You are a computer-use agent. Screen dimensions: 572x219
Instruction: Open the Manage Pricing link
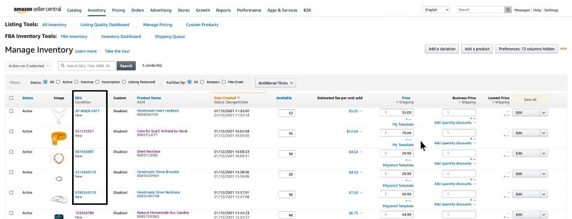(157, 25)
